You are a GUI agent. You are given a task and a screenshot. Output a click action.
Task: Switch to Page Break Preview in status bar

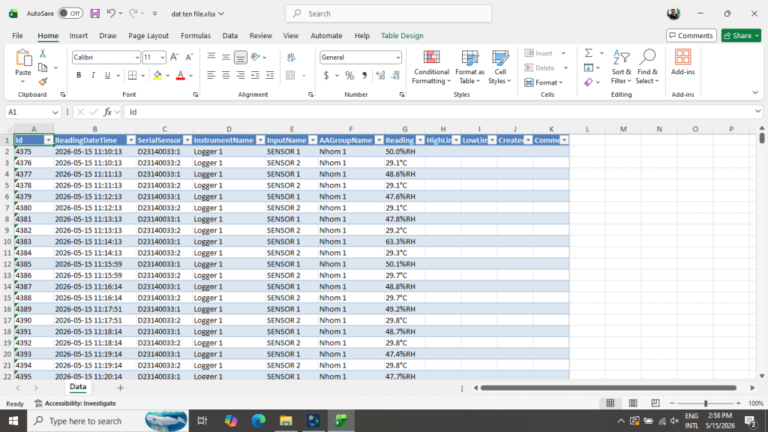tap(655, 403)
